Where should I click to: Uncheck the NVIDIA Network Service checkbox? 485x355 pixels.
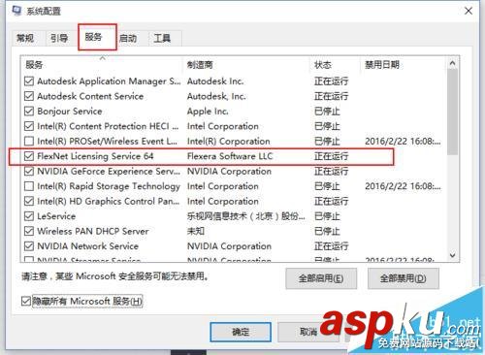point(29,246)
